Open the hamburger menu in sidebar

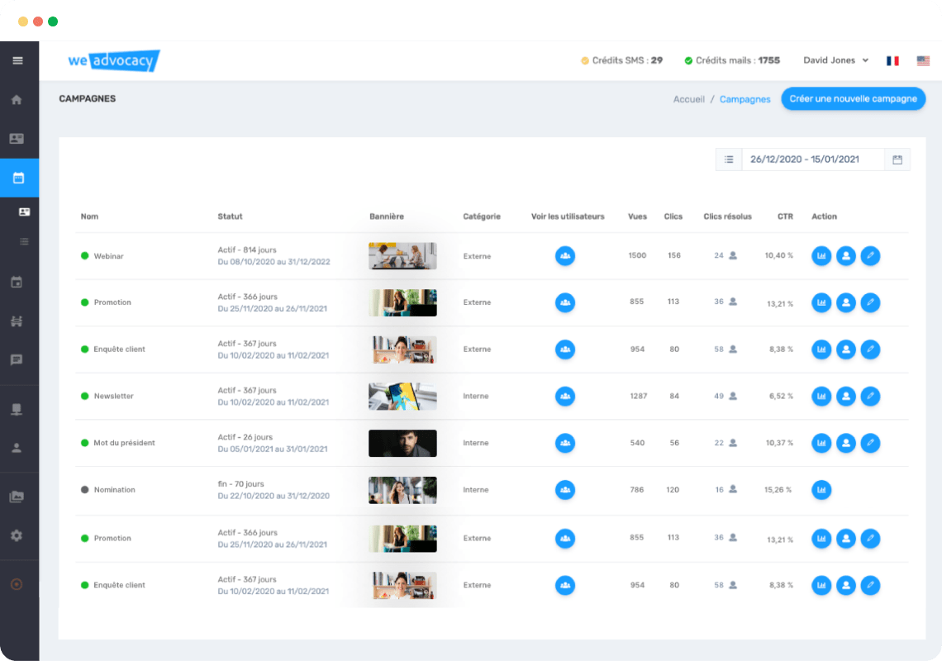click(x=17, y=60)
